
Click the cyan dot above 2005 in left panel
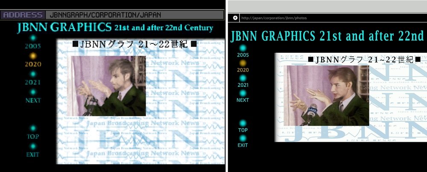tap(33, 37)
